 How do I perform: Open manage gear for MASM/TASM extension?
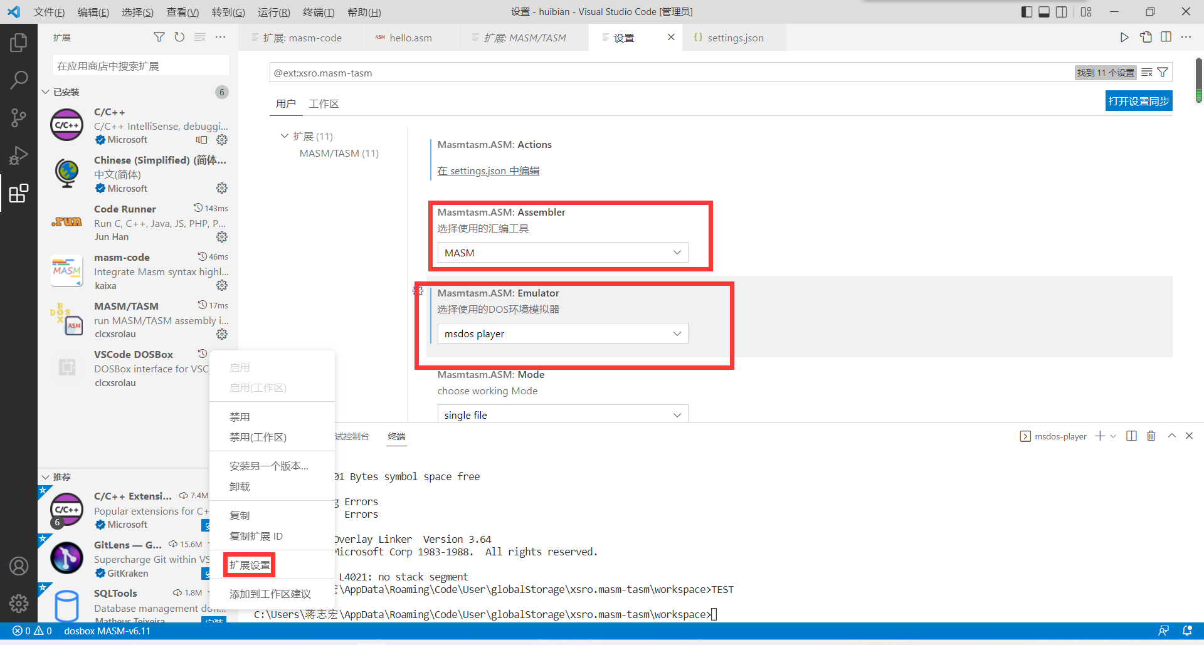coord(222,334)
